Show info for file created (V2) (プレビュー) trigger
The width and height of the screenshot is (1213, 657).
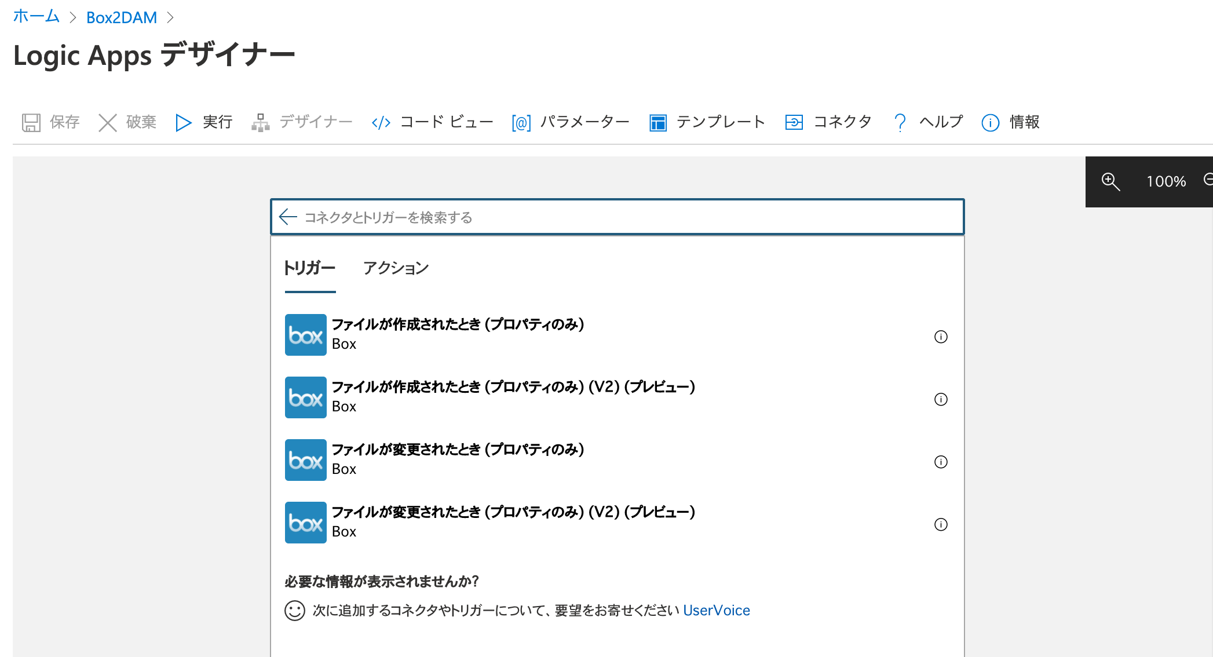click(x=941, y=399)
